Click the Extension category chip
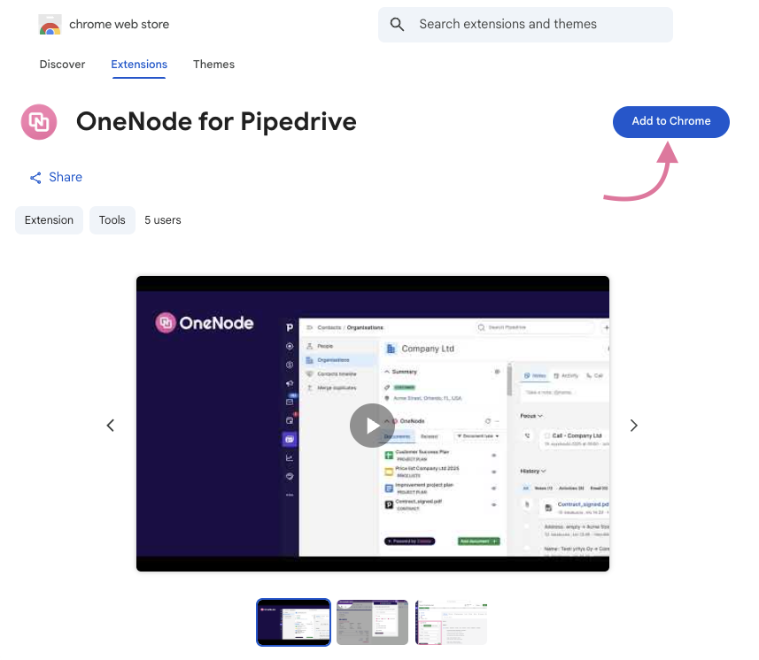This screenshot has height=660, width=759. [49, 220]
